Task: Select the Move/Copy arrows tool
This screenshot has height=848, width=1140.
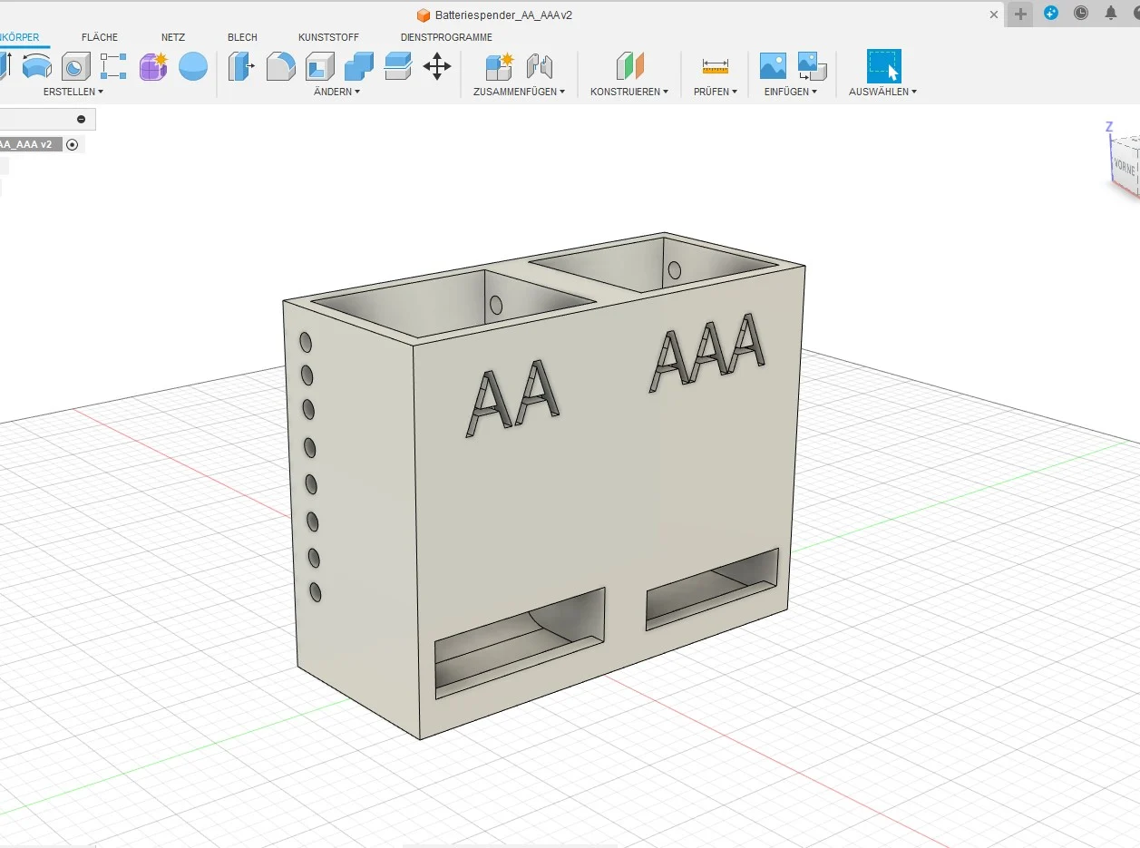Action: 437,66
